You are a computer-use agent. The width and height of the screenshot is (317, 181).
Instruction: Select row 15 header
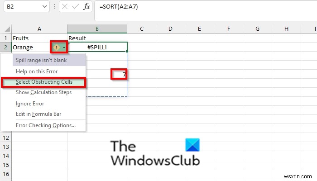coord(6,165)
